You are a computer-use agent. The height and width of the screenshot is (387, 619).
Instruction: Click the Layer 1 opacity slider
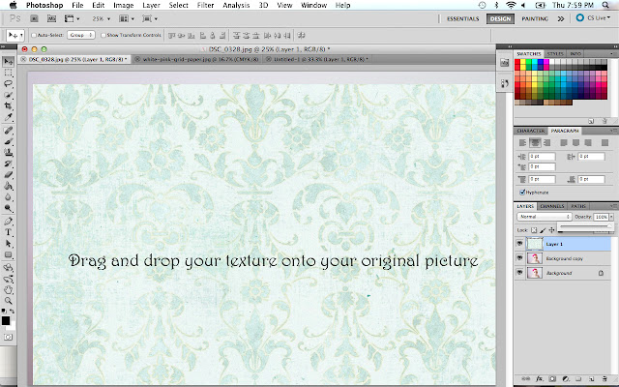[x=585, y=226]
